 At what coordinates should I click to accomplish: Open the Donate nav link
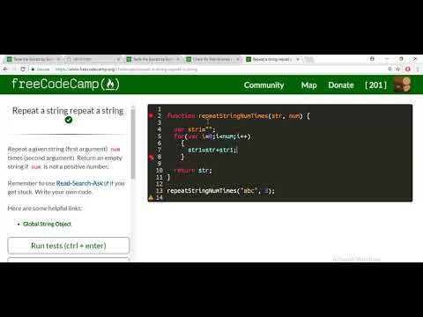[x=341, y=85]
